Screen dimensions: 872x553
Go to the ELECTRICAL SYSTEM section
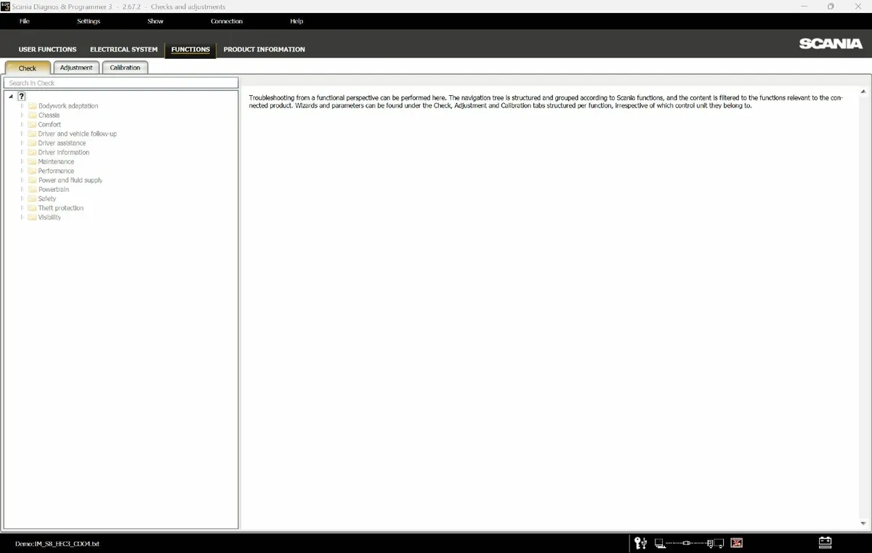124,49
